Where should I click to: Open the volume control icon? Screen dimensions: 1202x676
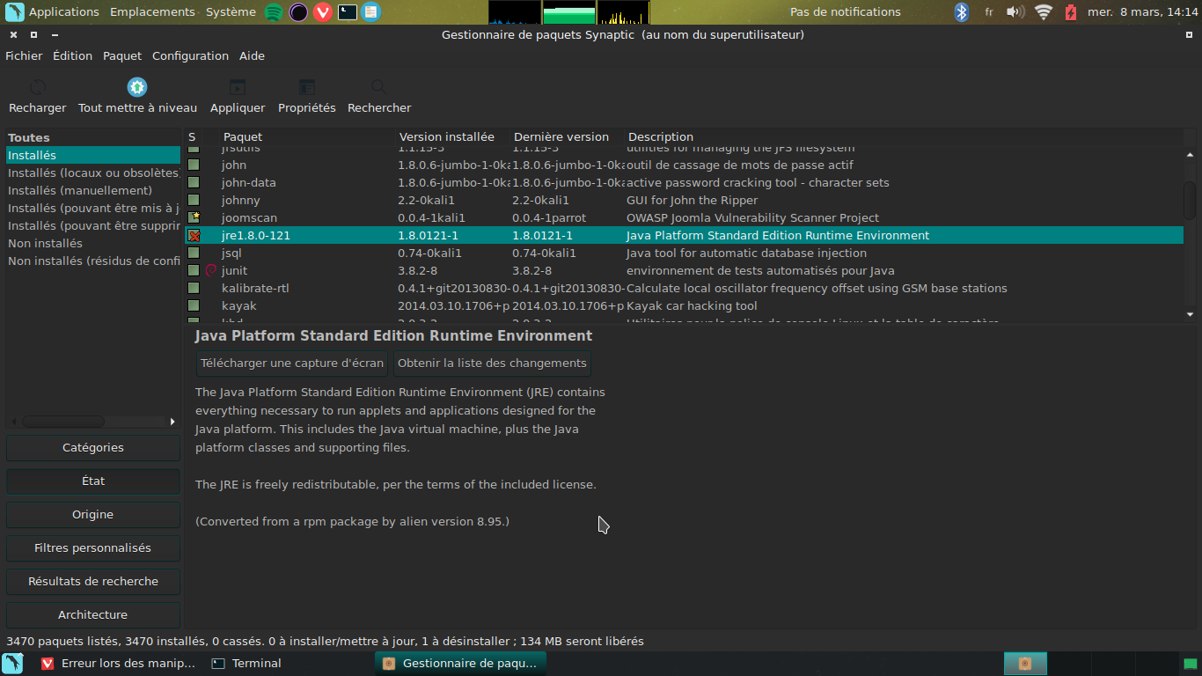pyautogui.click(x=1015, y=12)
